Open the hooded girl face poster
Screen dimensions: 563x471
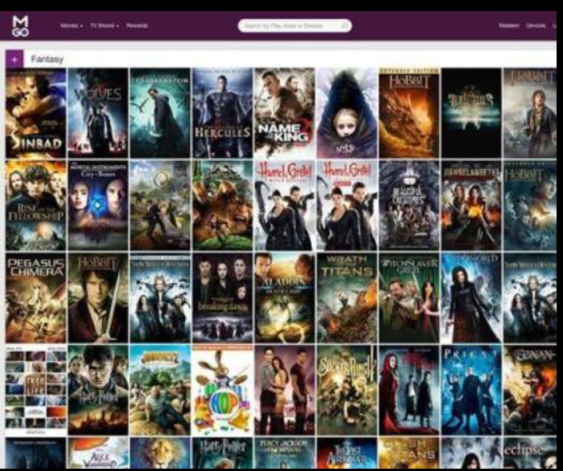point(347,113)
